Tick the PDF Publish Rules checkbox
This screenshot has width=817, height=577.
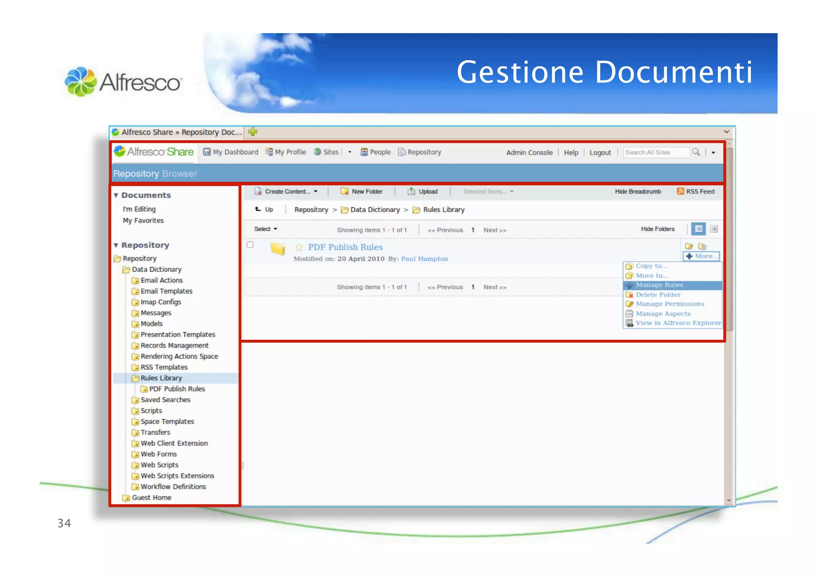pos(250,244)
